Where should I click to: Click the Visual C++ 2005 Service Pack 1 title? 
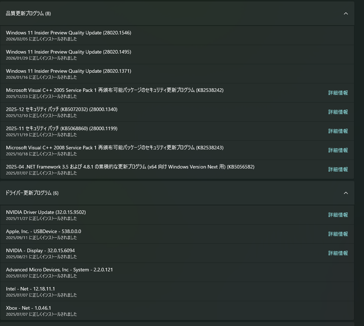pos(115,90)
